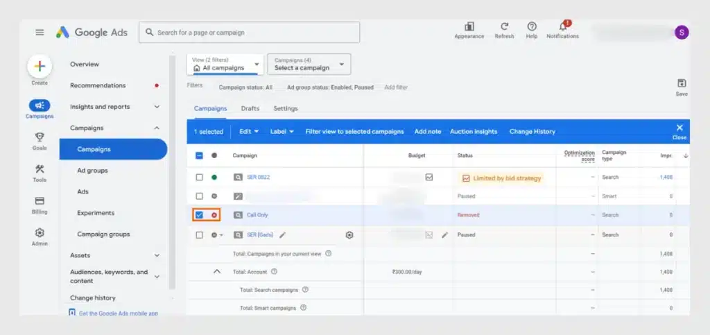710x335 pixels.
Task: Open the Call Only campaign link
Action: tap(257, 215)
